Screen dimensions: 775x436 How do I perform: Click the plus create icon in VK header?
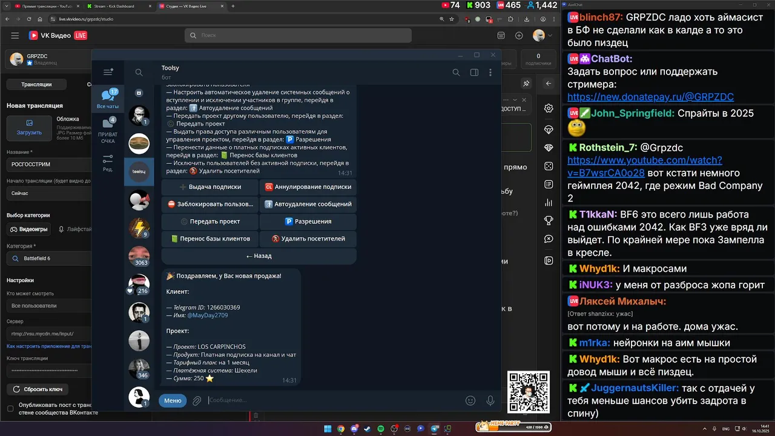tap(519, 36)
